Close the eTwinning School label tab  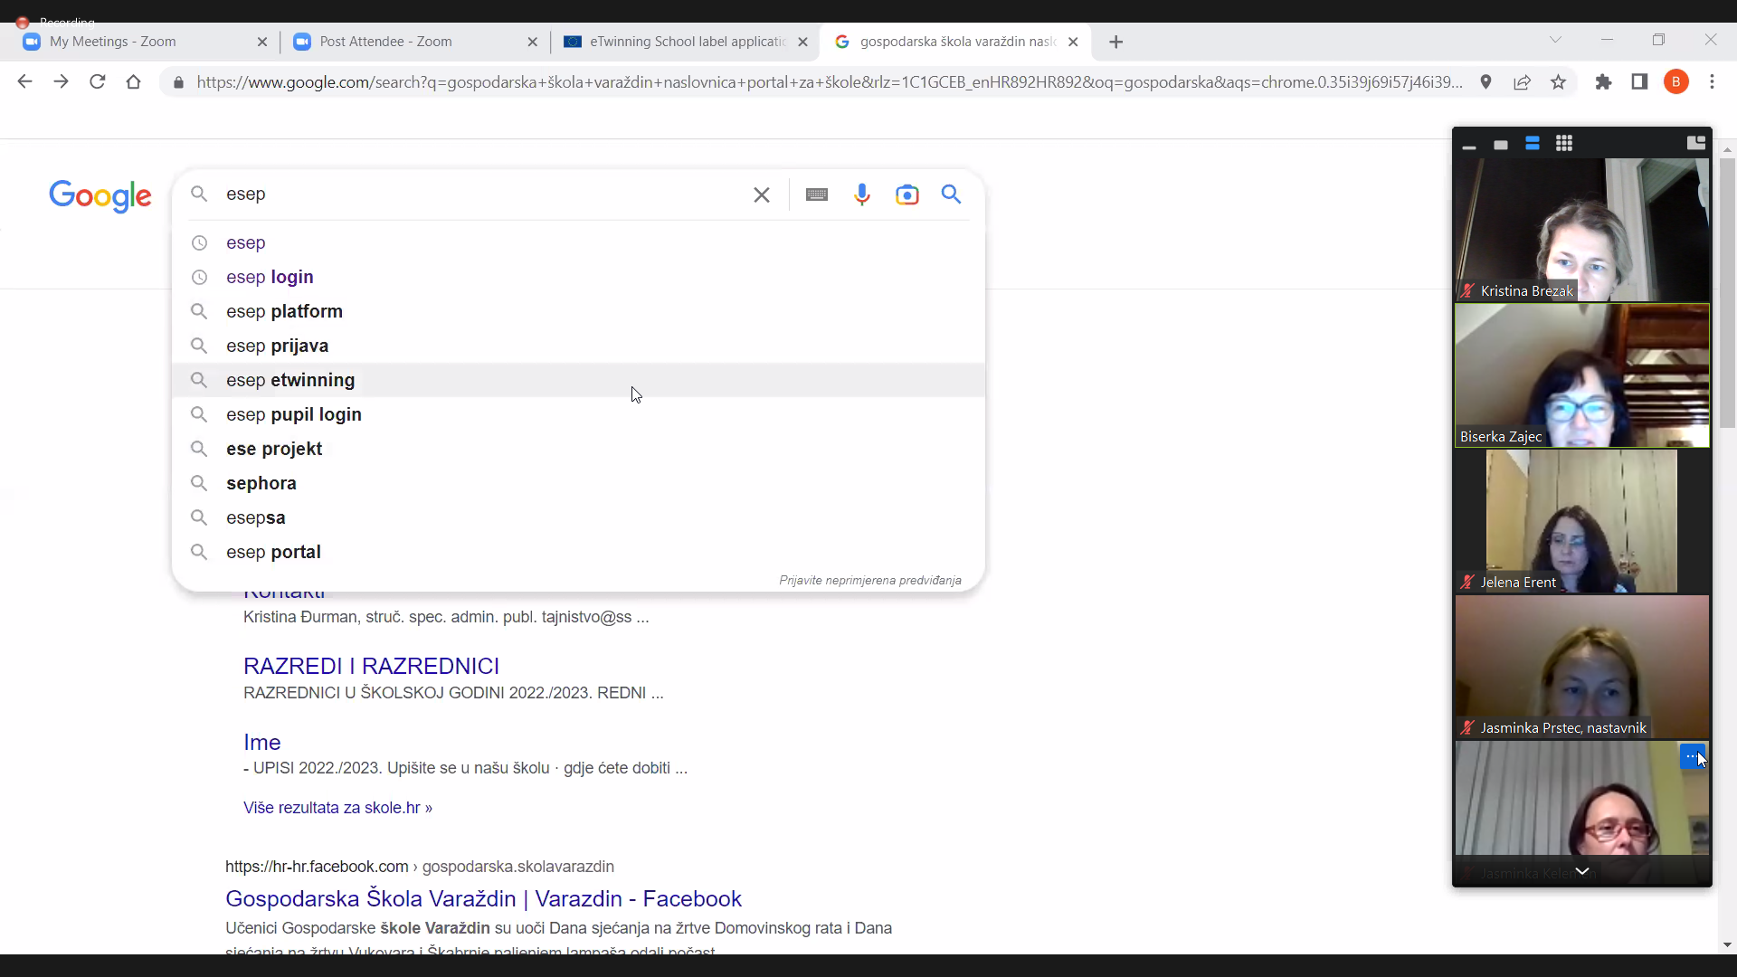802,42
